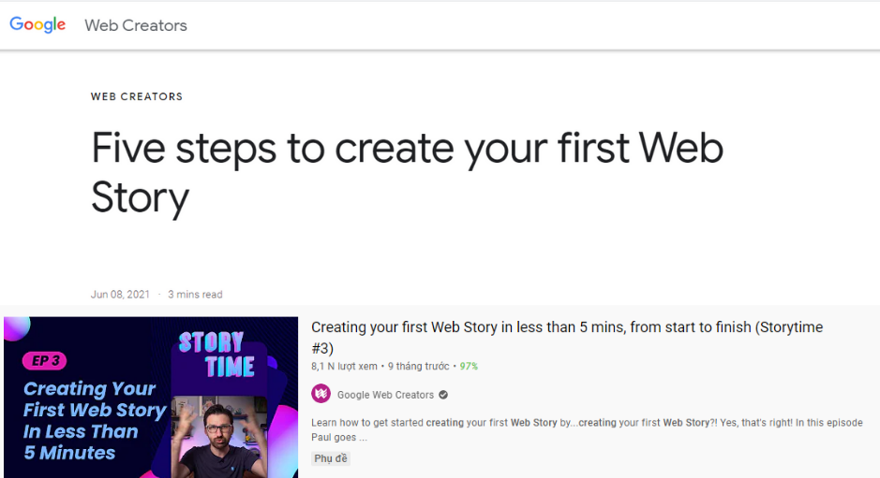Click the 8,1 N lượt xem view count

345,366
